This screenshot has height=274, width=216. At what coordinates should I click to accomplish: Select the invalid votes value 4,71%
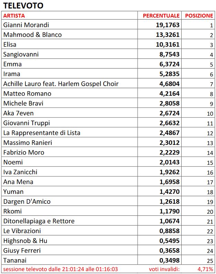pos(205,269)
